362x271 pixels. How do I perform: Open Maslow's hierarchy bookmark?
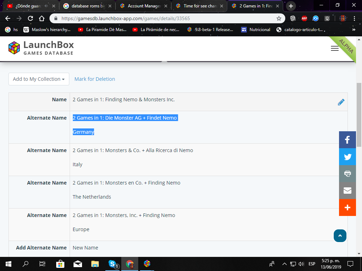pos(47,30)
